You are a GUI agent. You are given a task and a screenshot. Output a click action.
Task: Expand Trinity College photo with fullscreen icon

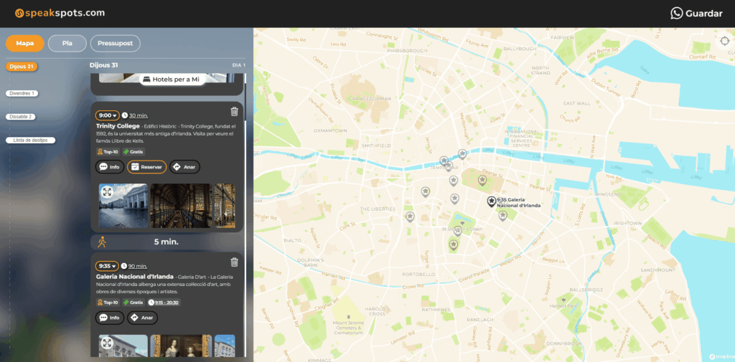point(107,191)
